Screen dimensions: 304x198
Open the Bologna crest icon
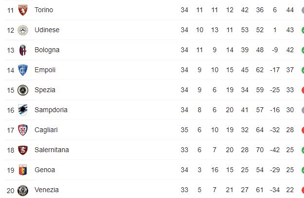point(22,50)
